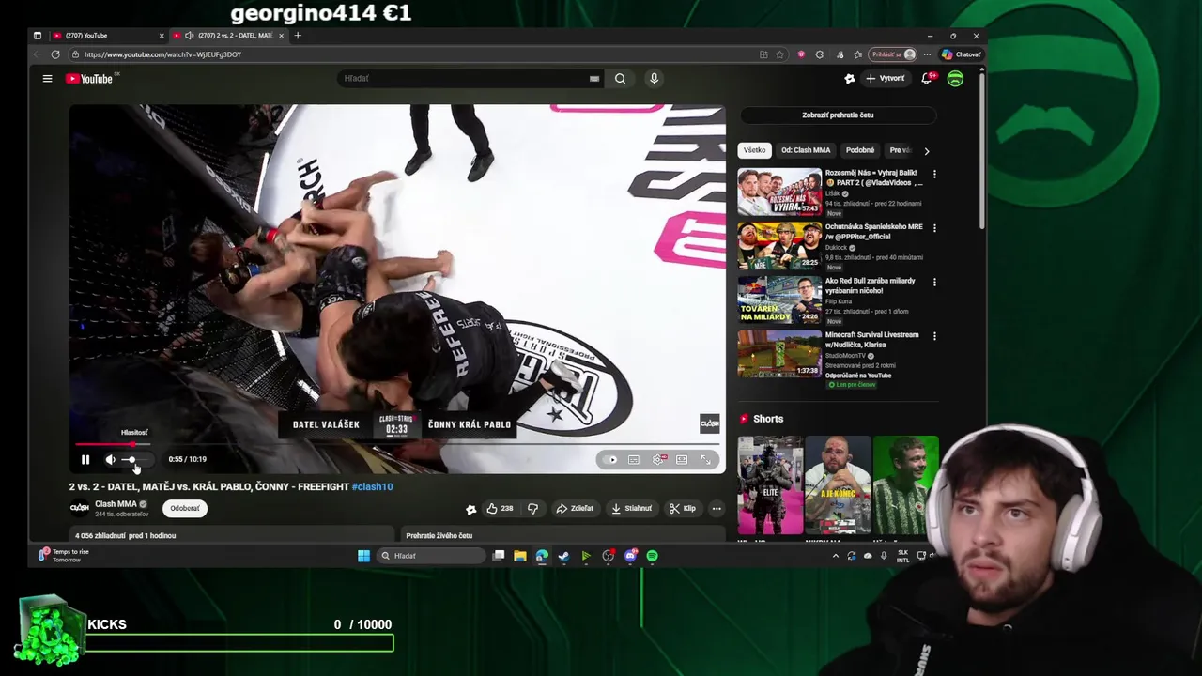This screenshot has width=1202, height=676.
Task: Open Spotify from the taskbar
Action: (652, 556)
